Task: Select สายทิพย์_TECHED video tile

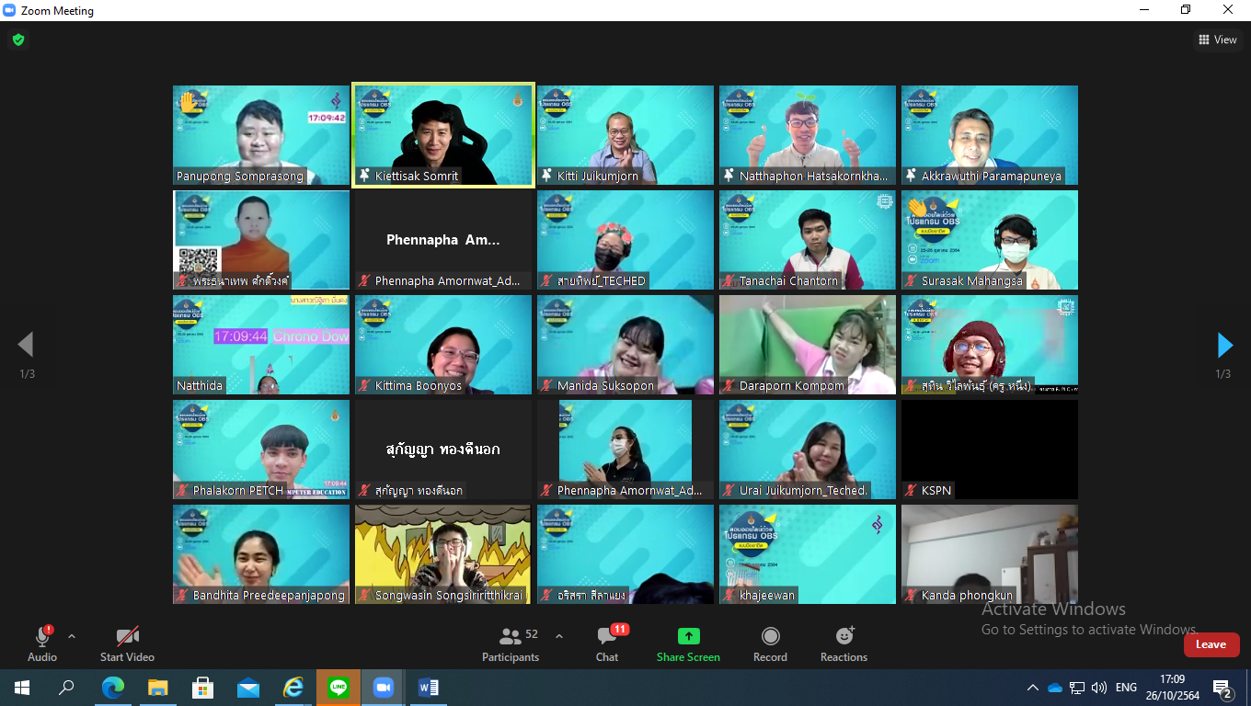Action: click(x=625, y=240)
